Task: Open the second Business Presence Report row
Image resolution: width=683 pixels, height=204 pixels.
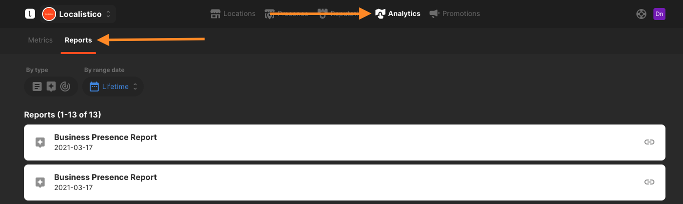Action: [x=345, y=182]
